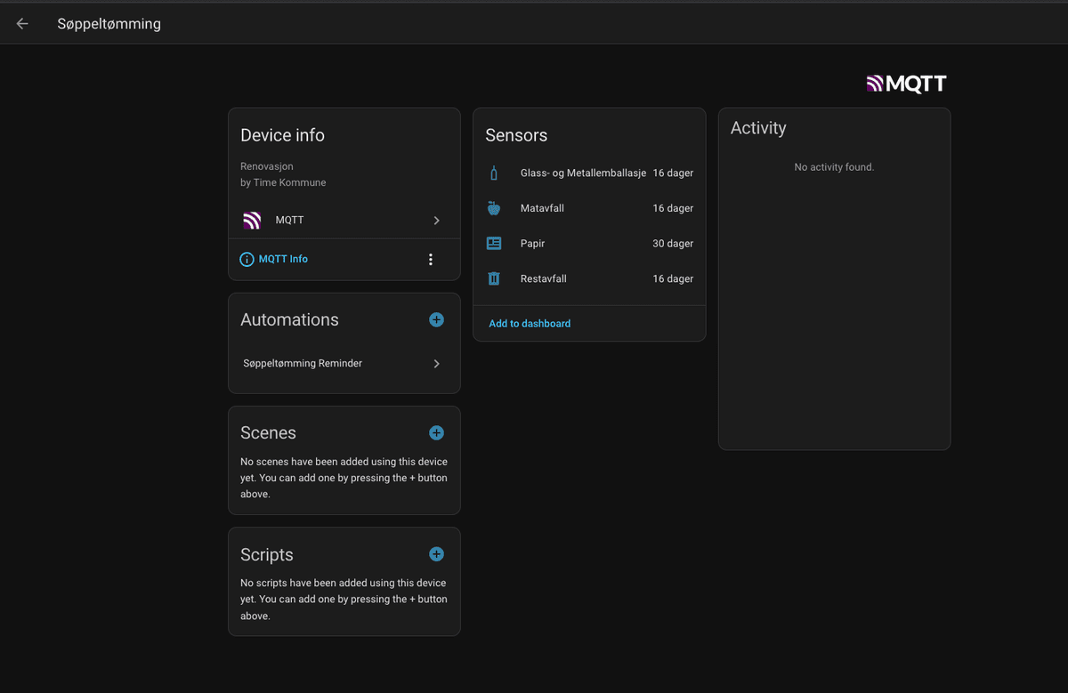Click the Scenes card heading
The width and height of the screenshot is (1068, 693).
268,433
